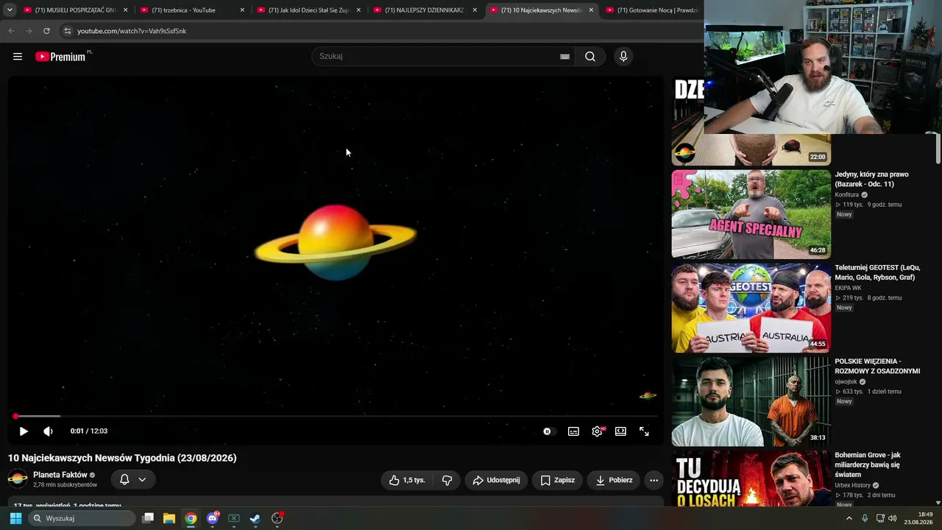
Task: Open POLSKIE WIĘZIENIA - ROZMOWY Z OSADZONYMI title
Action: (877, 366)
